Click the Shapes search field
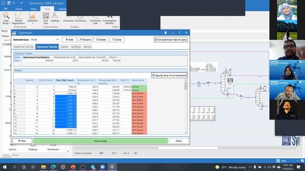 pyautogui.click(x=7, y=40)
